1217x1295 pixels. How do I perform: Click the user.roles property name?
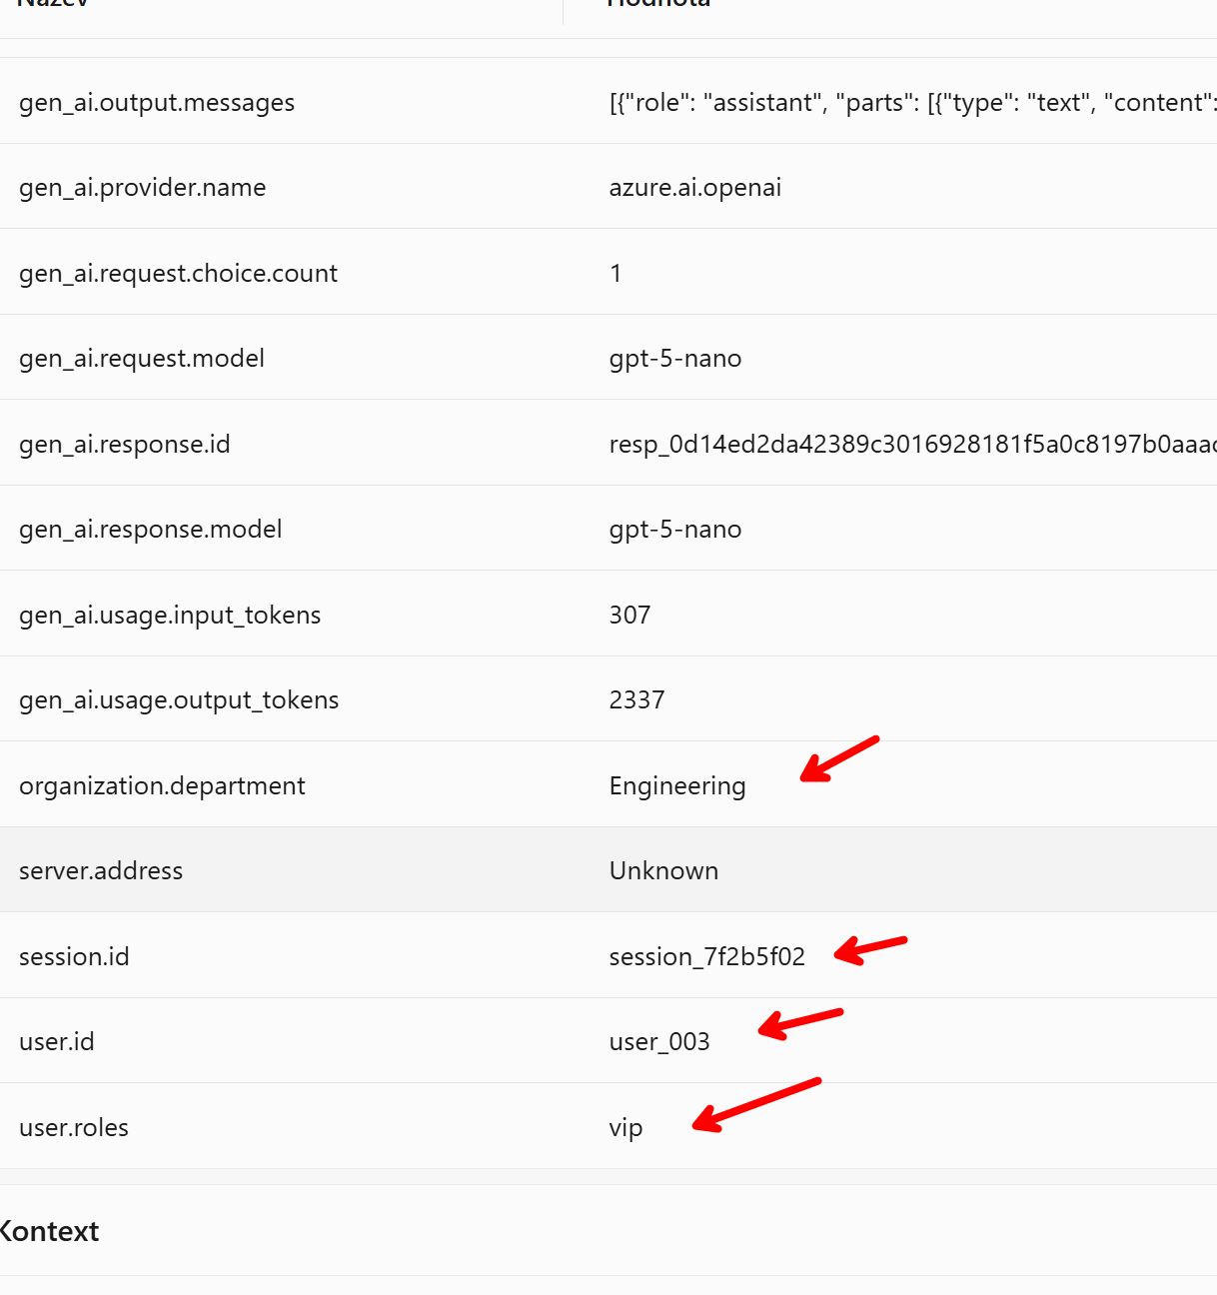(x=74, y=1128)
